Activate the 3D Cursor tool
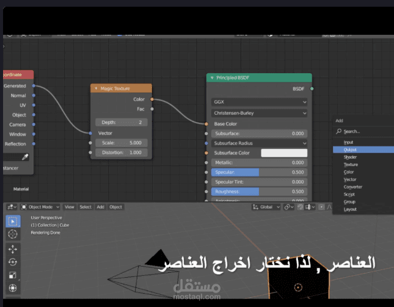 (x=13, y=234)
